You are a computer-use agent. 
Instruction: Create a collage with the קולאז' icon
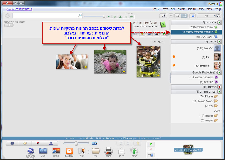coord(56,151)
